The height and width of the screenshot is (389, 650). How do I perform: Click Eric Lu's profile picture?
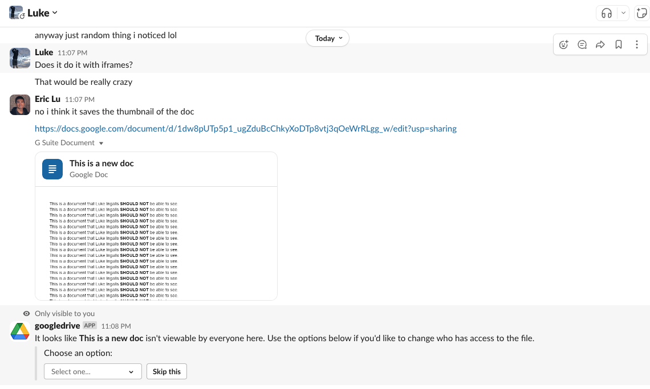[19, 105]
